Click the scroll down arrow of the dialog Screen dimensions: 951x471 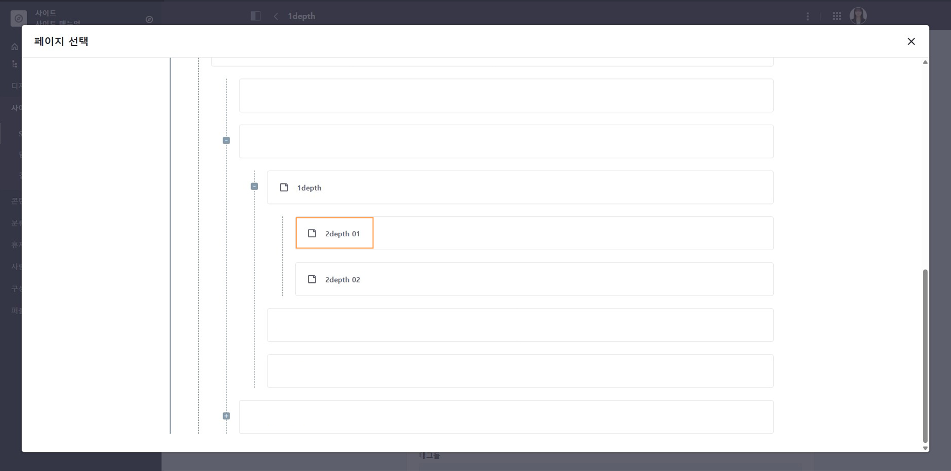tap(925, 448)
